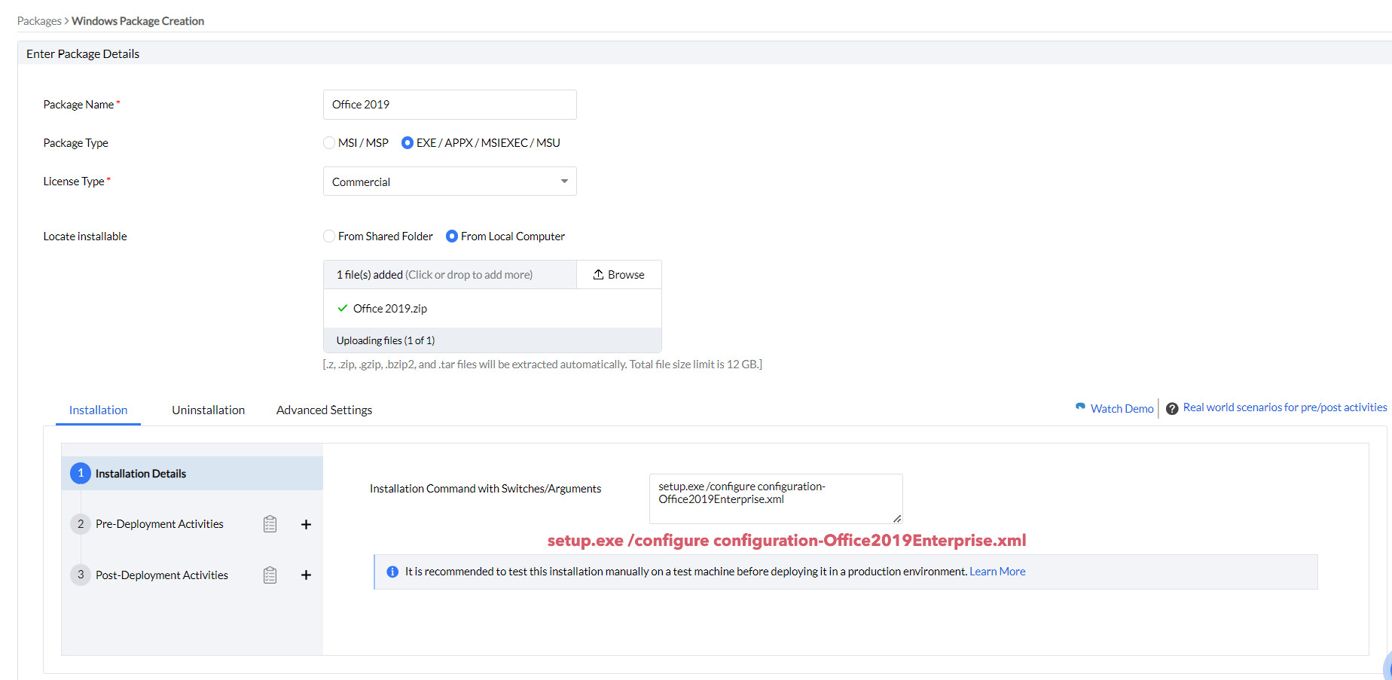Click the green checkmark next to Office 2019.zip
Viewport: 1392px width, 680px height.
point(343,308)
